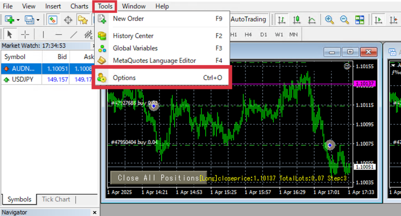Choose Options in Tools menu
This screenshot has height=216, width=401.
point(162,78)
